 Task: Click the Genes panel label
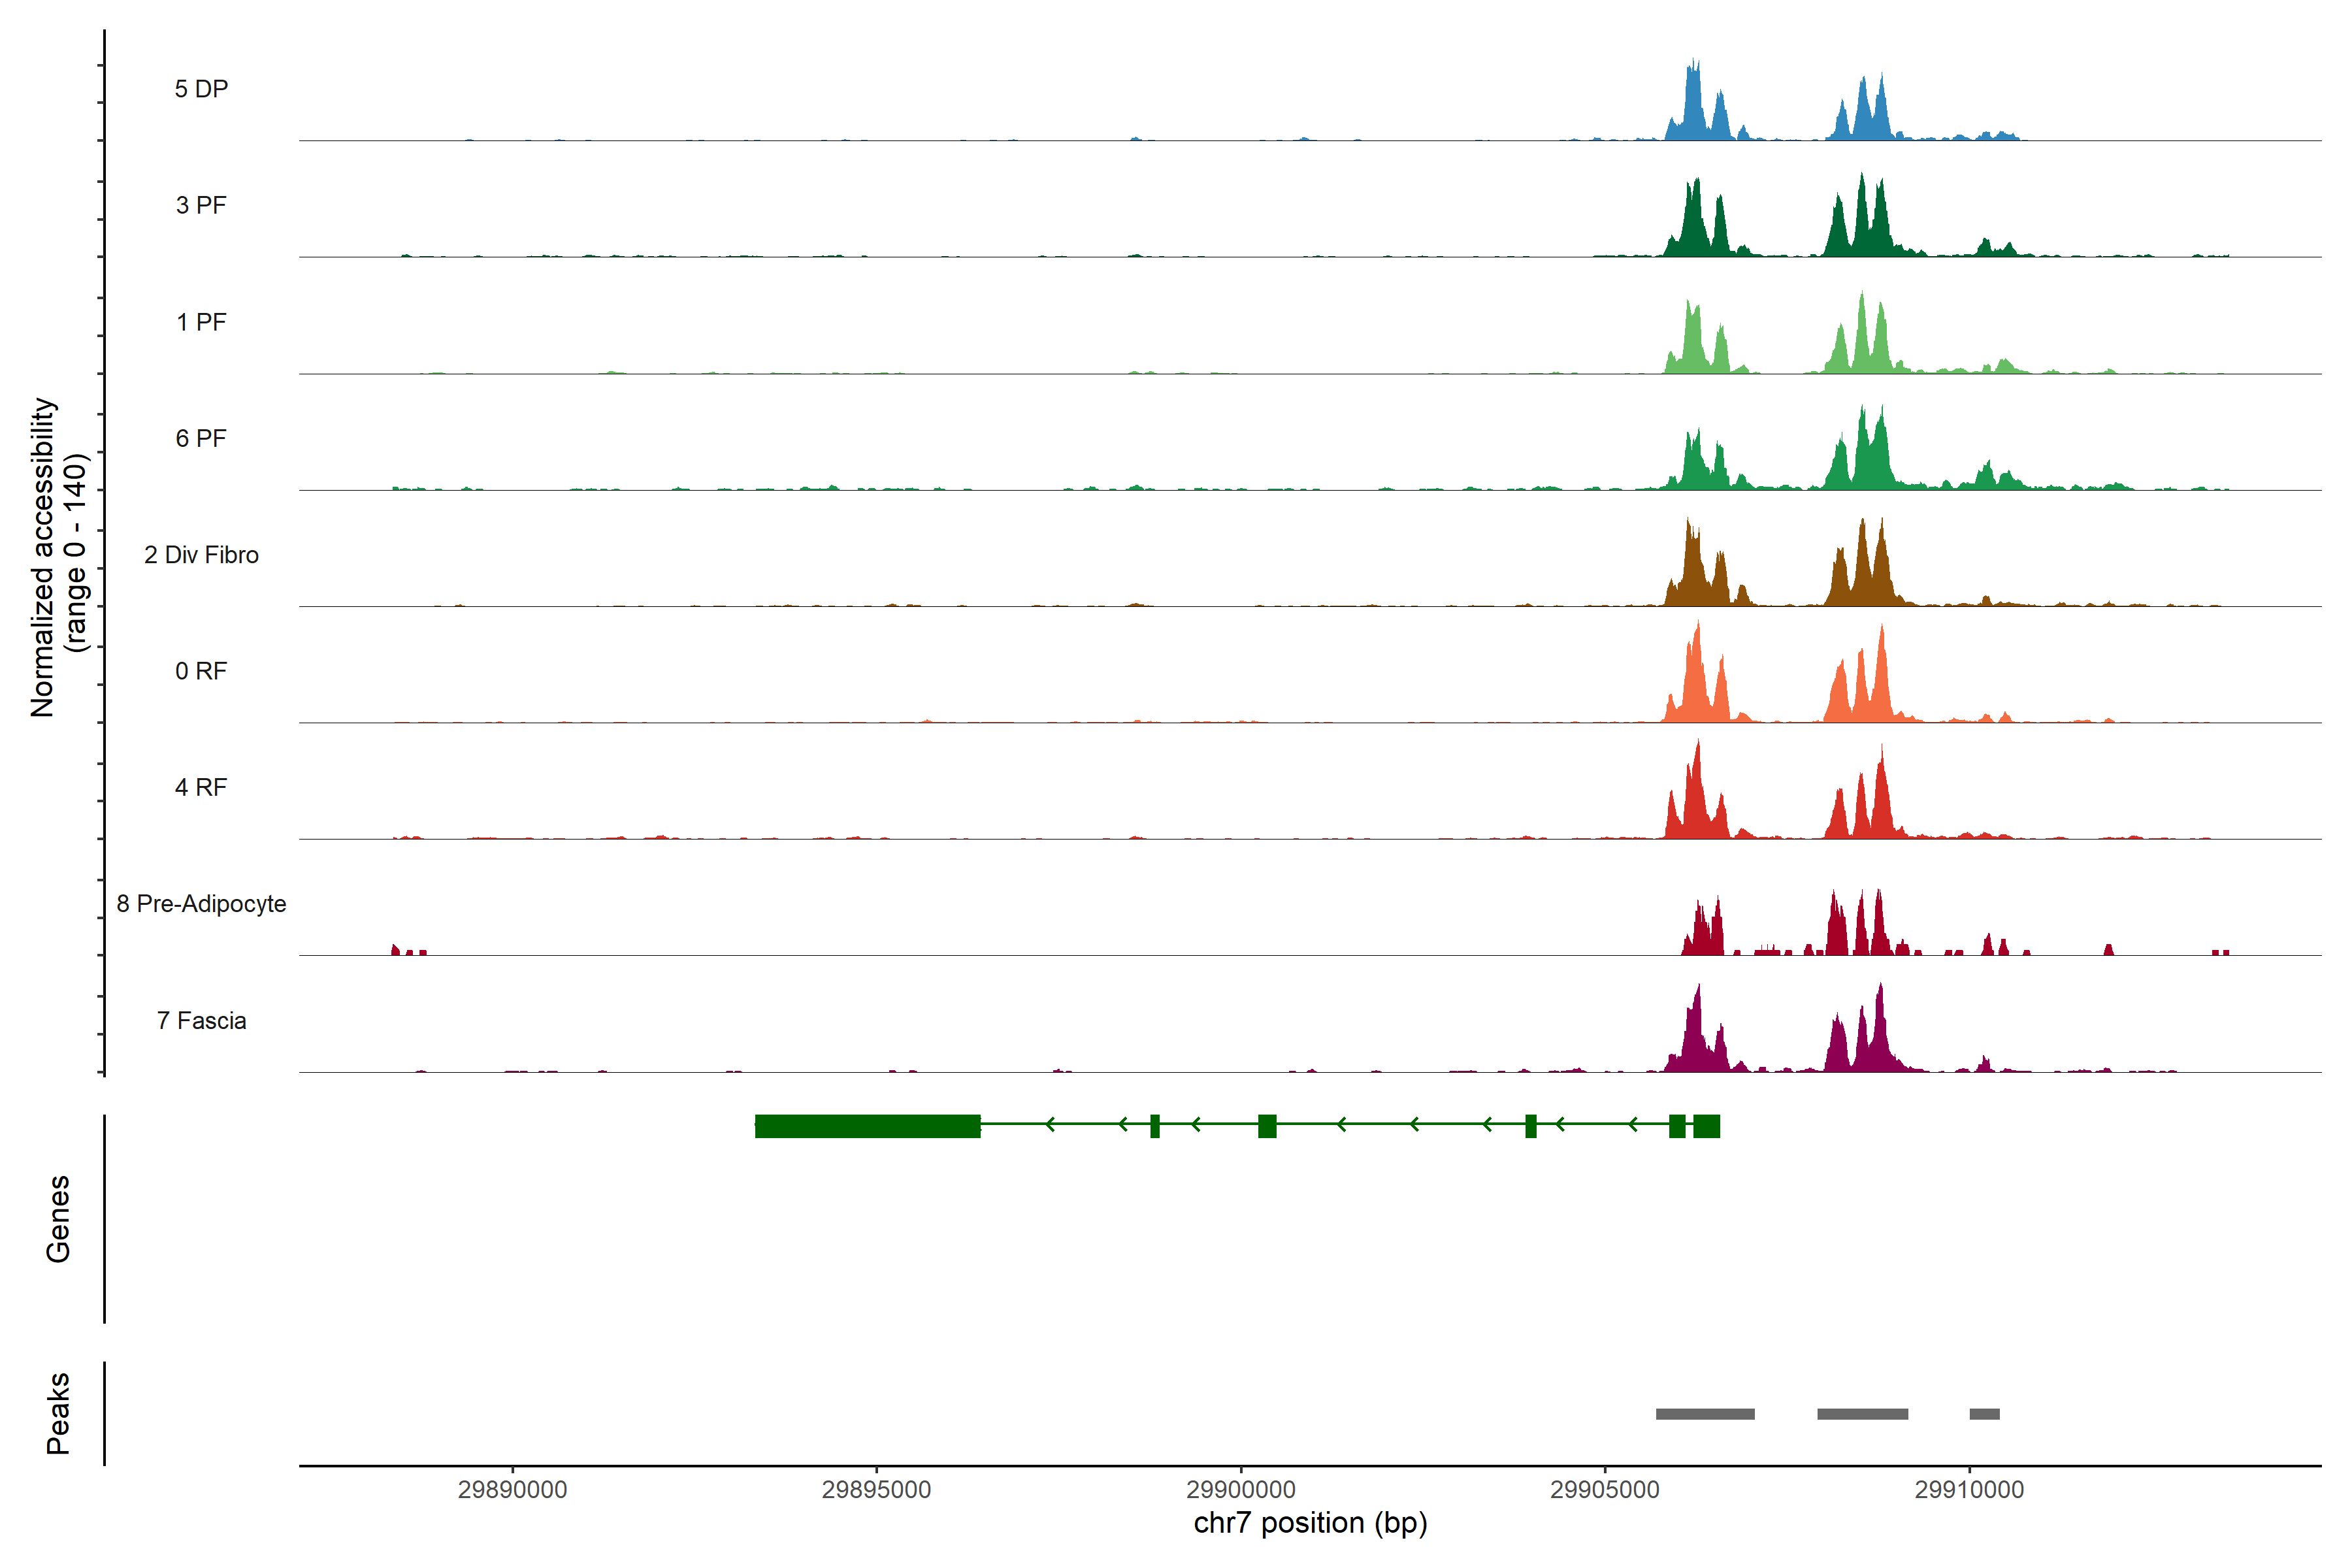click(x=58, y=1219)
